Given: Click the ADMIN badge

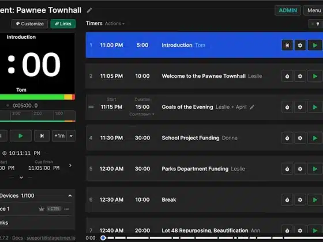Looking at the screenshot, I should (x=288, y=10).
